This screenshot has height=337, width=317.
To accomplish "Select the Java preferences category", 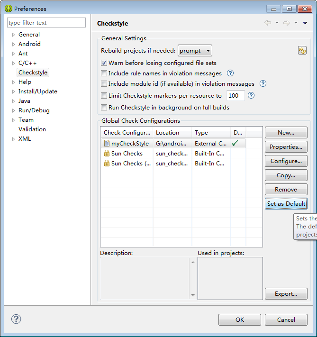I will [x=24, y=101].
